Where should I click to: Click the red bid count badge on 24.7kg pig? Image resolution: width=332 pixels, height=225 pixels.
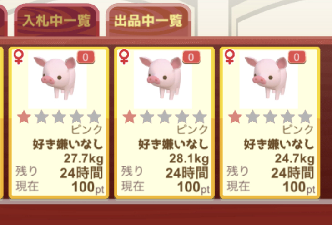coord(297,57)
